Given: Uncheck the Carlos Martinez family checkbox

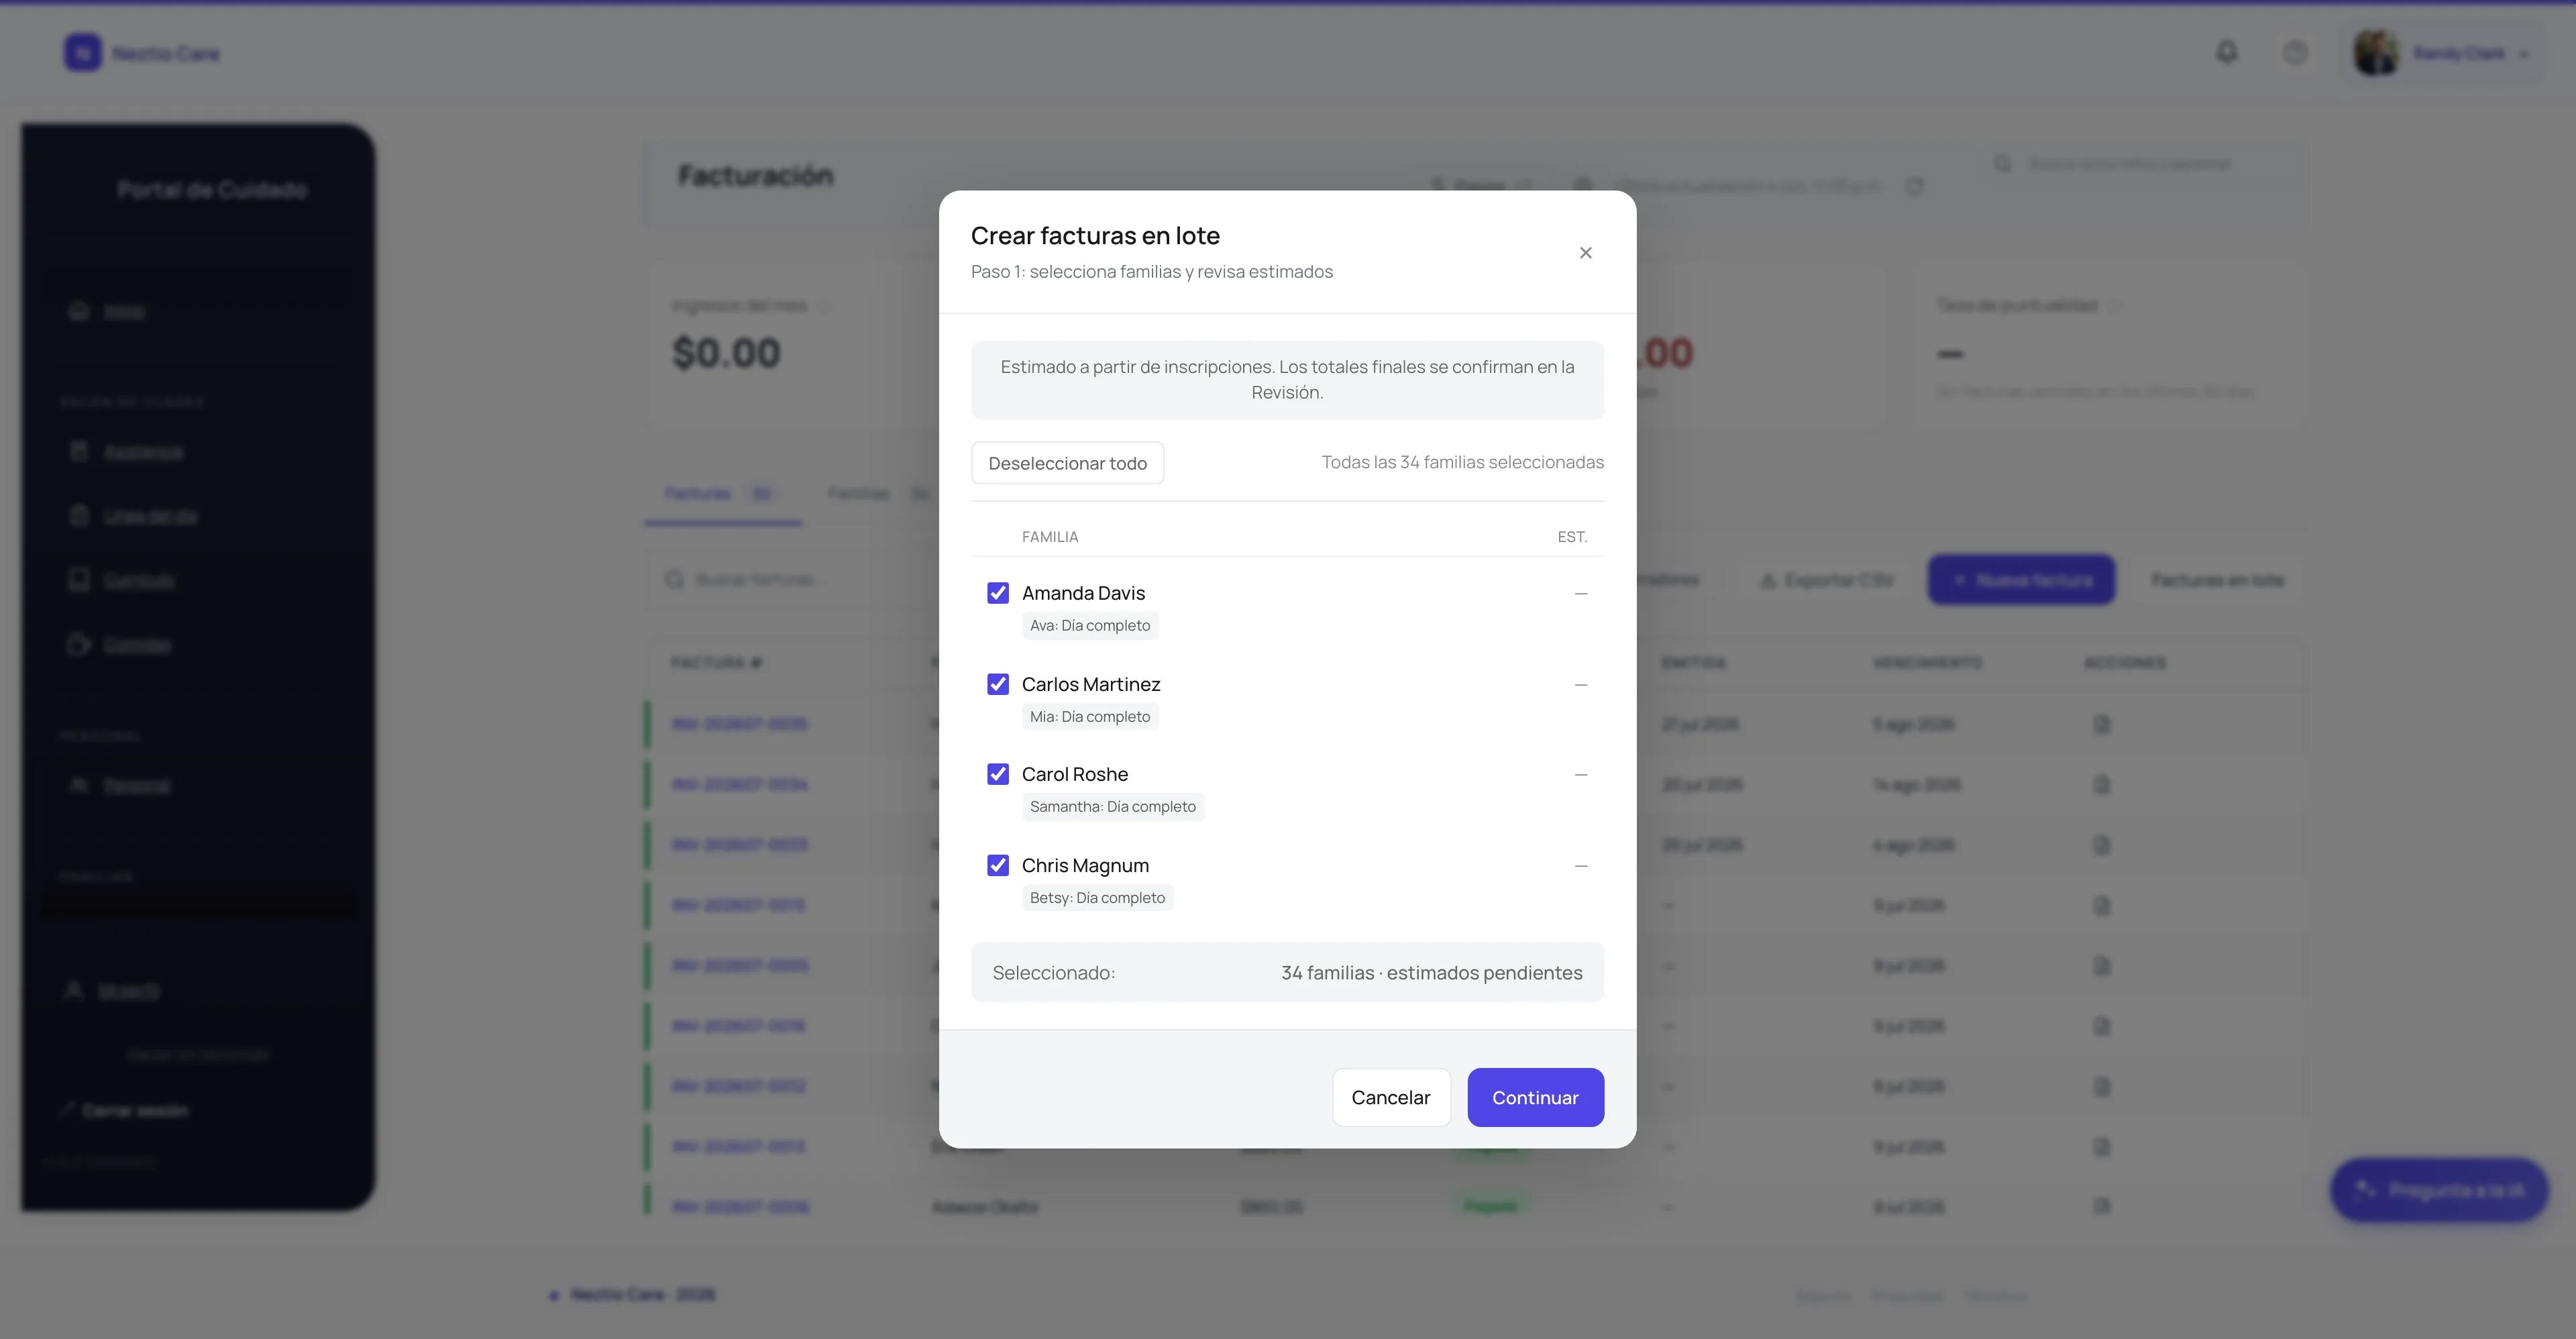Looking at the screenshot, I should [998, 684].
